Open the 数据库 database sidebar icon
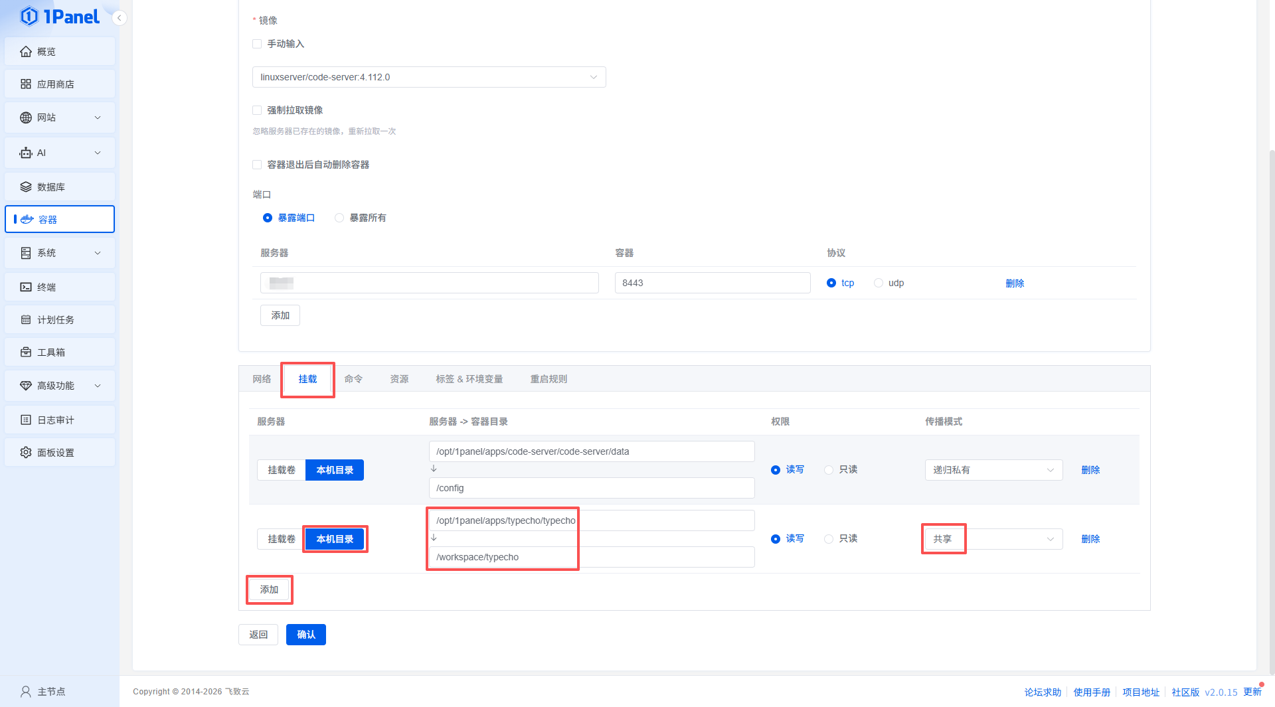Screen dimensions: 1275x707 pyautogui.click(x=26, y=187)
